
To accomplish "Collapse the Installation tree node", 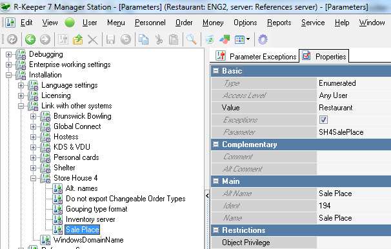I will click(8, 75).
